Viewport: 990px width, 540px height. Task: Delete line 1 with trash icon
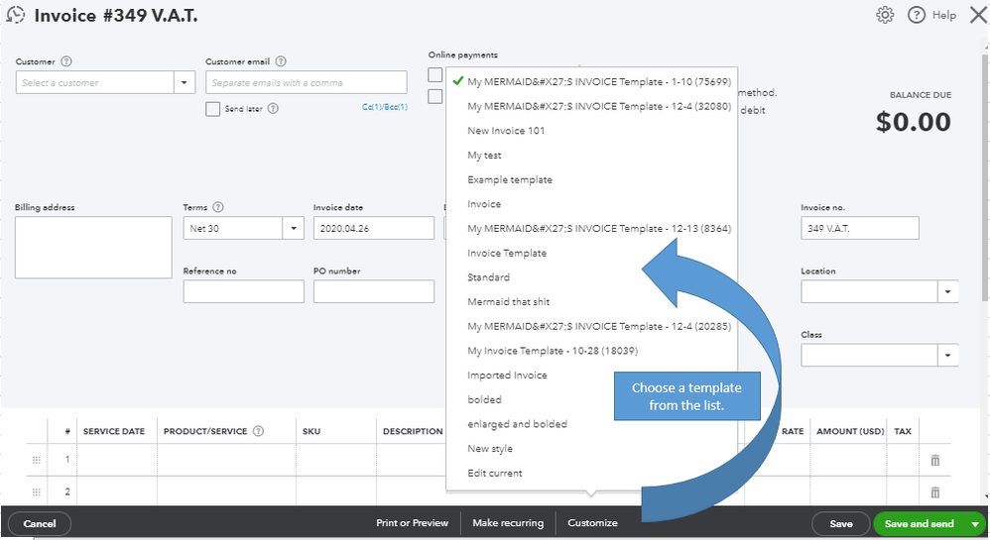[x=934, y=460]
